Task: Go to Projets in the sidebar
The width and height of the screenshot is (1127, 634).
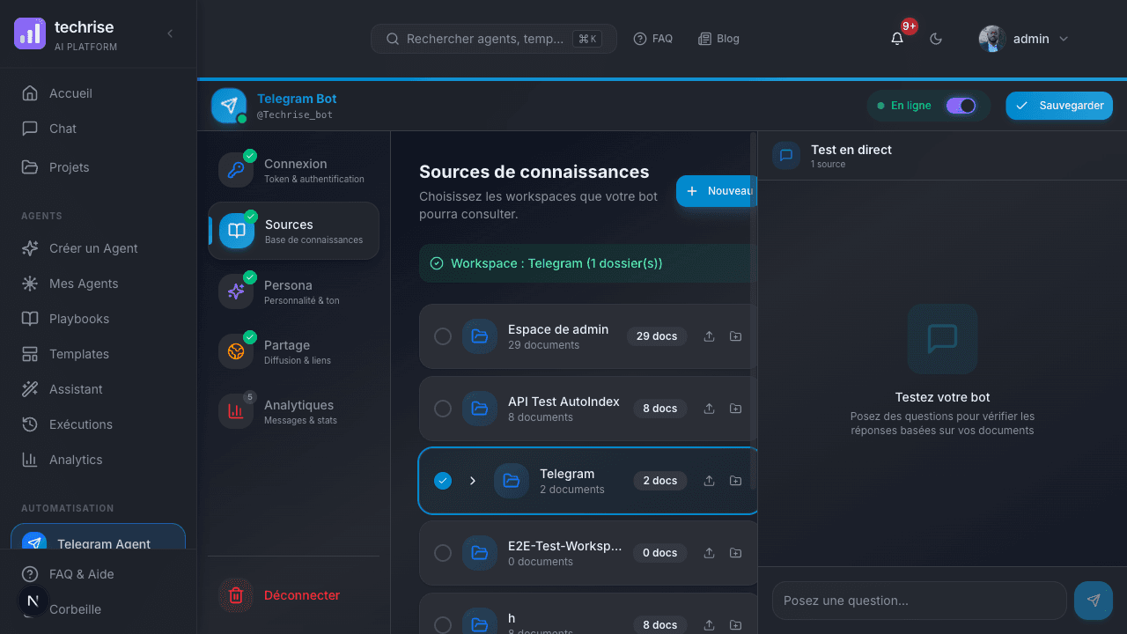Action: pos(98,167)
